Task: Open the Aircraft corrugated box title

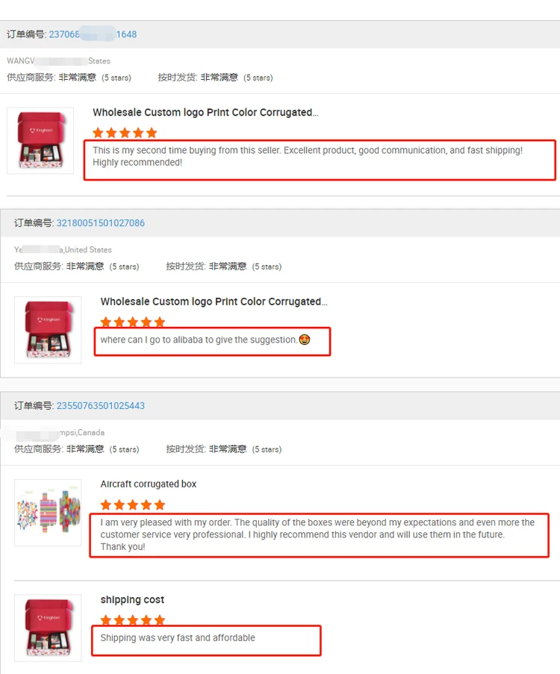Action: click(x=149, y=484)
